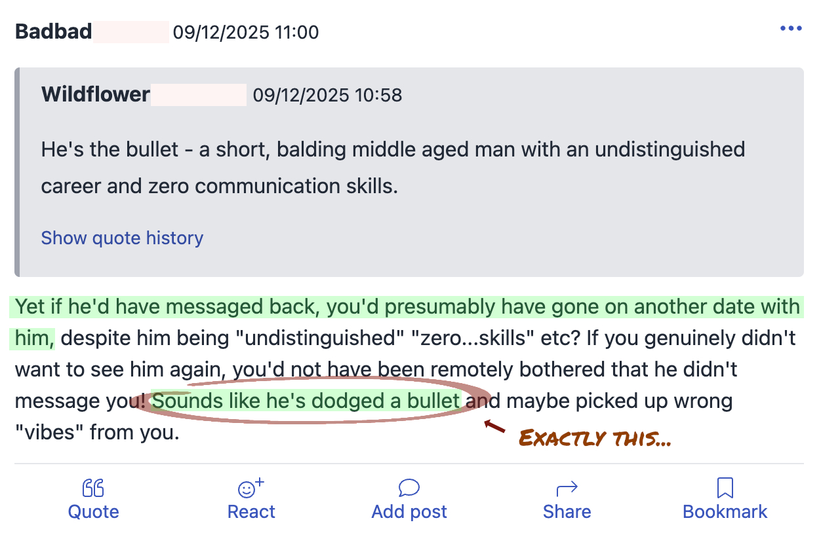821x533 pixels.
Task: Select the Add post speech bubble icon
Action: (409, 488)
